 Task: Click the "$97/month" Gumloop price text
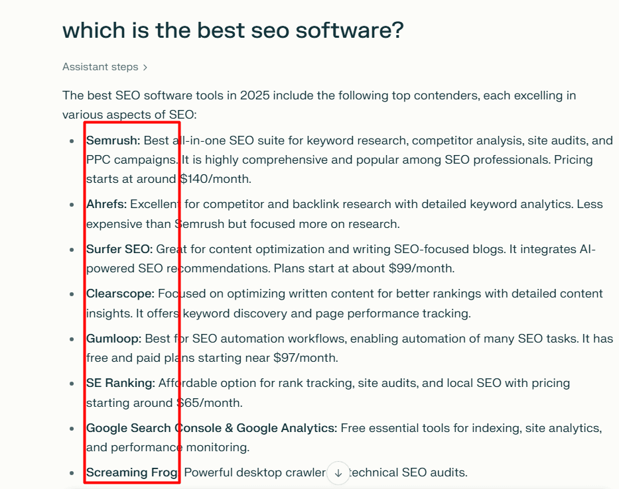[305, 358]
